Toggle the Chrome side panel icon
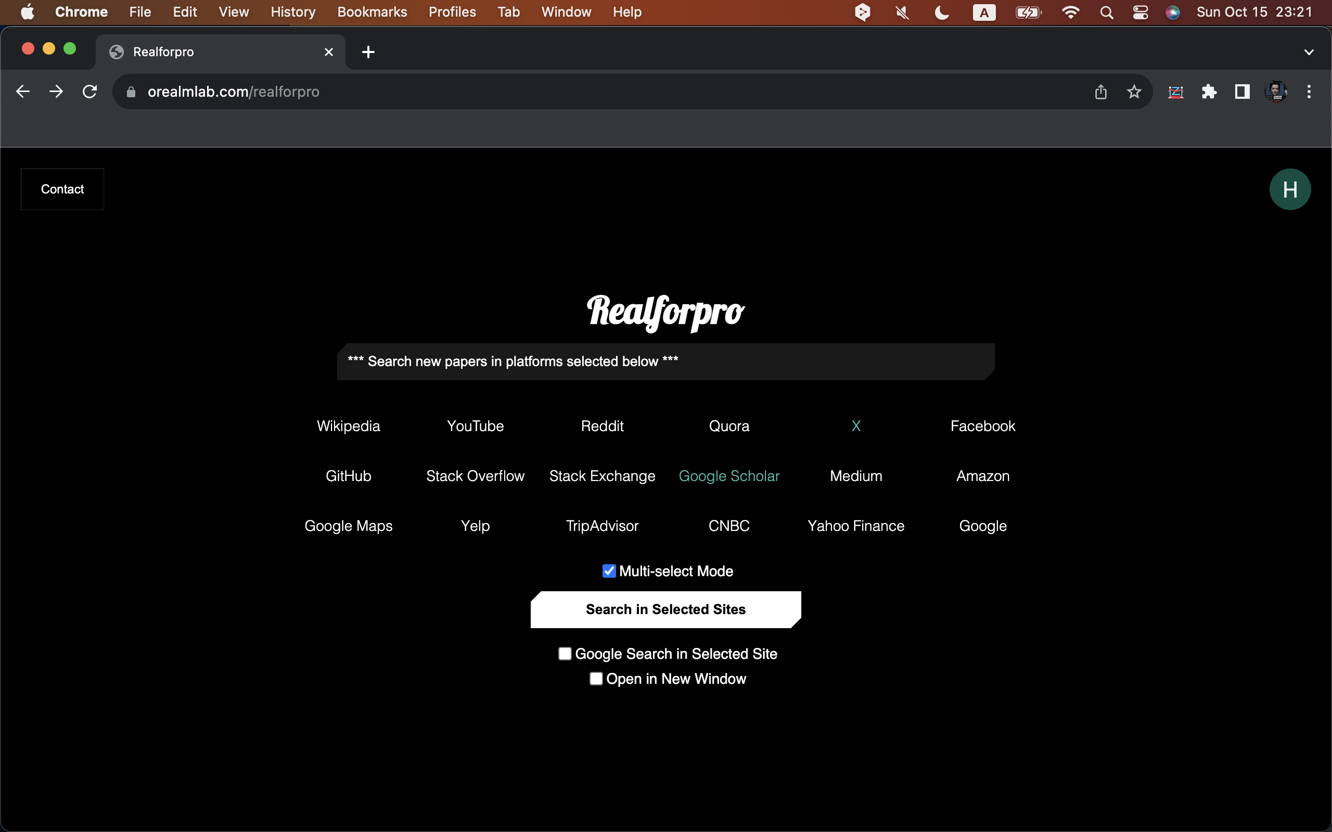 [x=1243, y=92]
